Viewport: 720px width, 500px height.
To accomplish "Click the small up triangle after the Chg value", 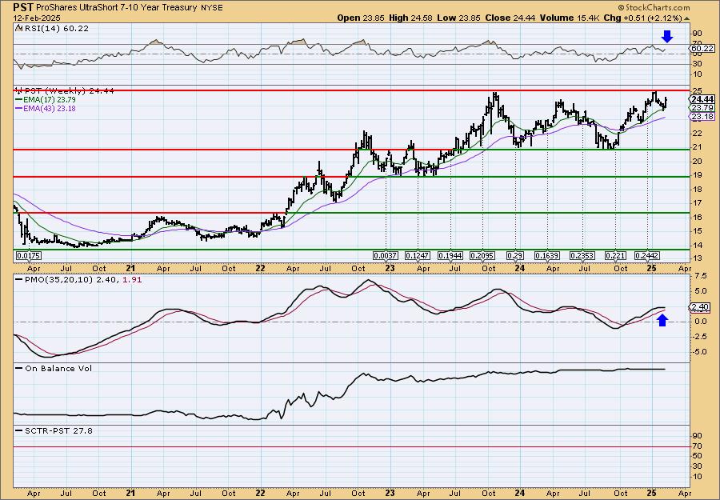I will pos(687,18).
